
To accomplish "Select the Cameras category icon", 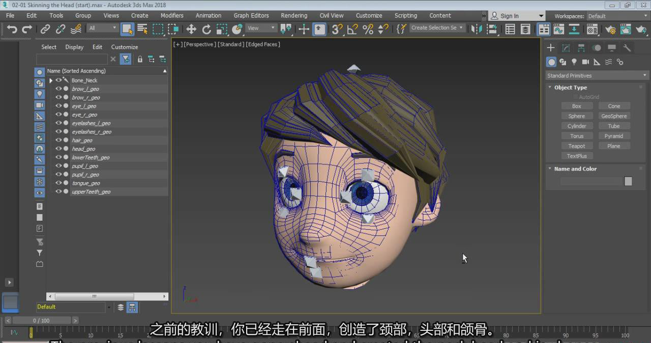I will pyautogui.click(x=585, y=62).
